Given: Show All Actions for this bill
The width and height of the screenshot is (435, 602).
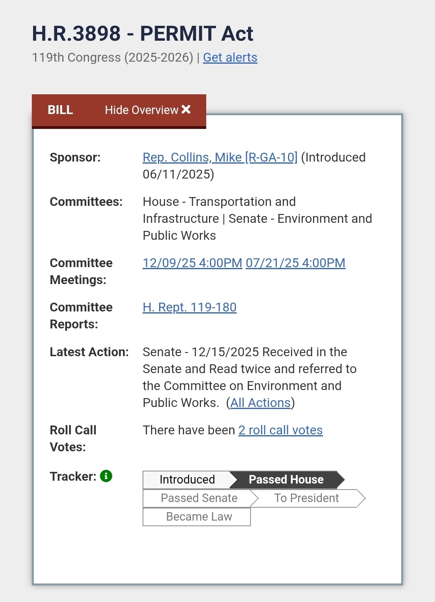Looking at the screenshot, I should tap(260, 403).
